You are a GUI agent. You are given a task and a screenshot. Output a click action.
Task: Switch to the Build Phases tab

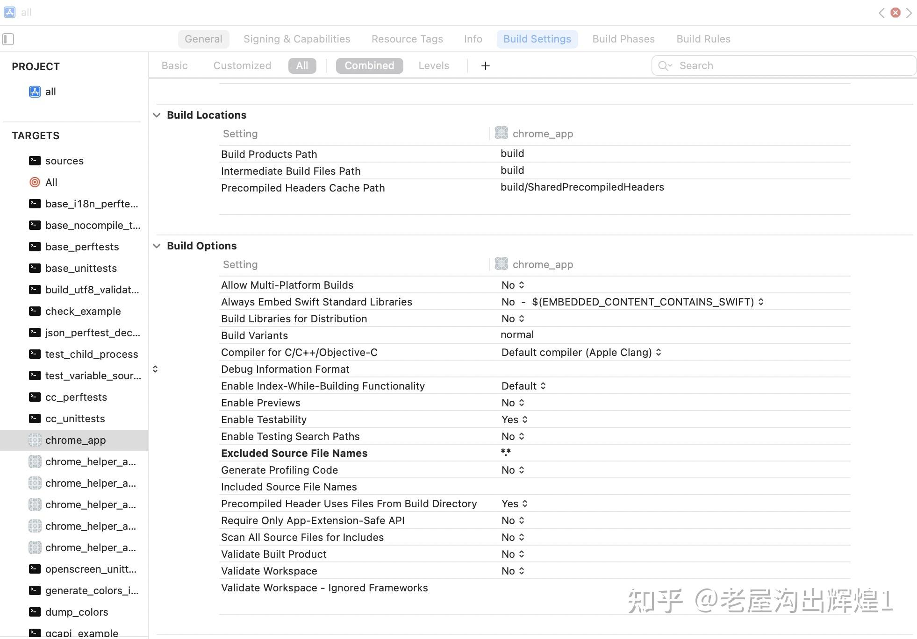coord(623,39)
